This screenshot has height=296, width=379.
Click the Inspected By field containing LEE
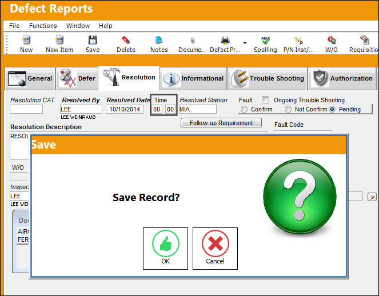coord(19,196)
